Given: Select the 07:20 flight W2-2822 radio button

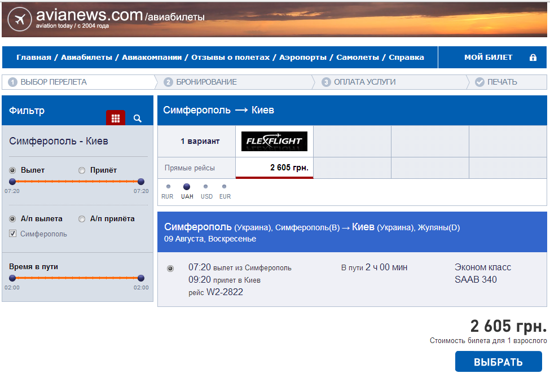Looking at the screenshot, I should pyautogui.click(x=170, y=269).
